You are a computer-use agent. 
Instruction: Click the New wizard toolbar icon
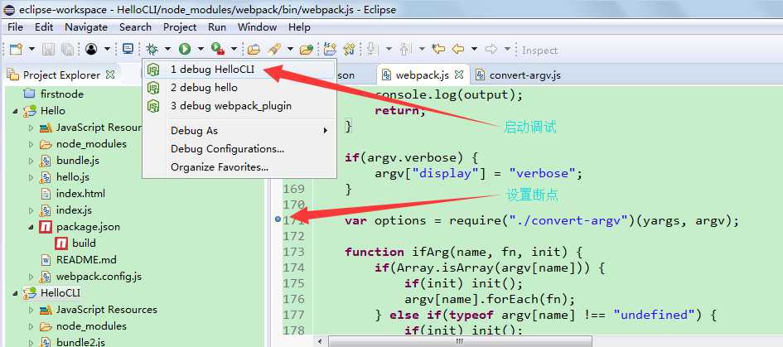click(x=17, y=49)
